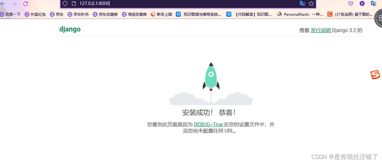The image size is (382, 163).
Task: Open the PersonalRank bookmark
Action: 300,14
